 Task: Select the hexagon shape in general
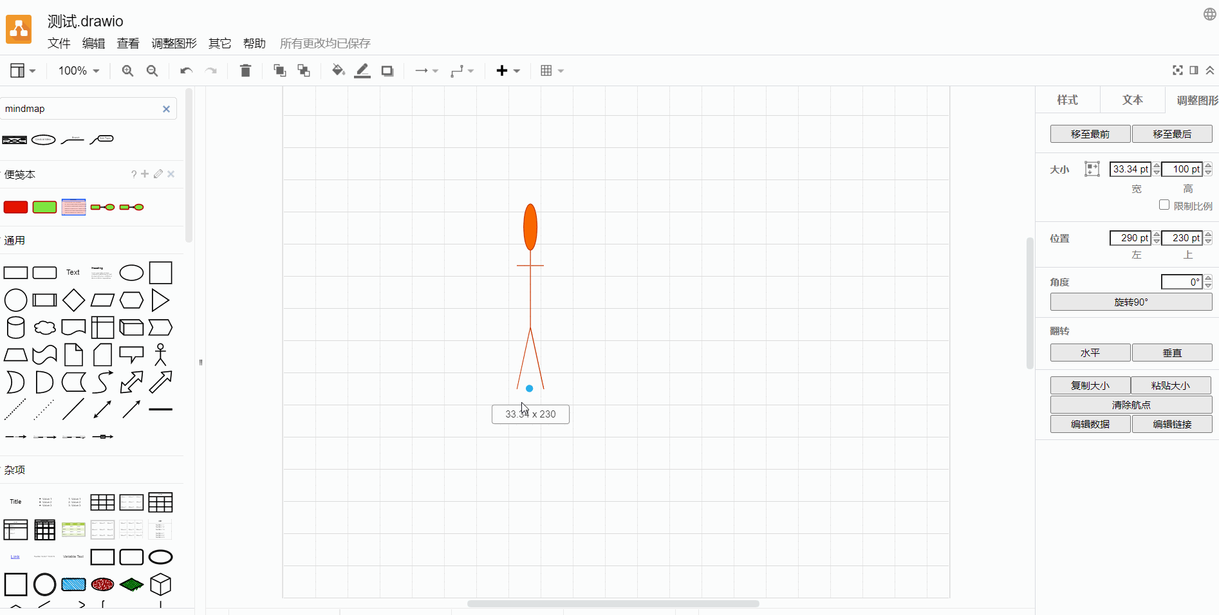click(x=131, y=300)
